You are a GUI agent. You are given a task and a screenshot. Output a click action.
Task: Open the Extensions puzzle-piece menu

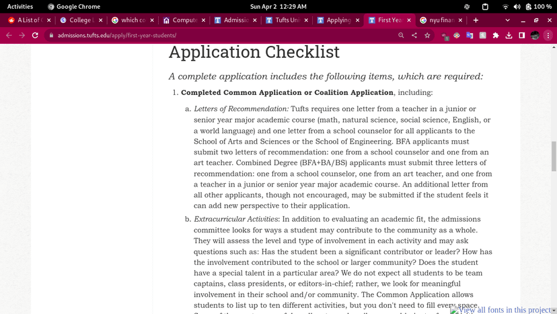click(x=496, y=35)
